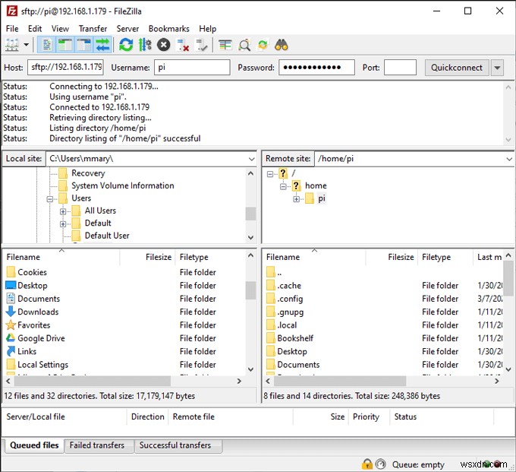
Task: Search files with the binoculars icon
Action: [282, 45]
